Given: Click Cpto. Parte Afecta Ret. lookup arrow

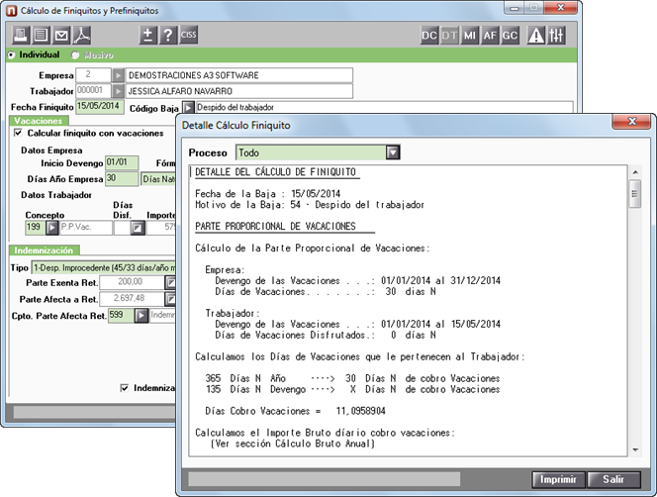Looking at the screenshot, I should pos(141,316).
